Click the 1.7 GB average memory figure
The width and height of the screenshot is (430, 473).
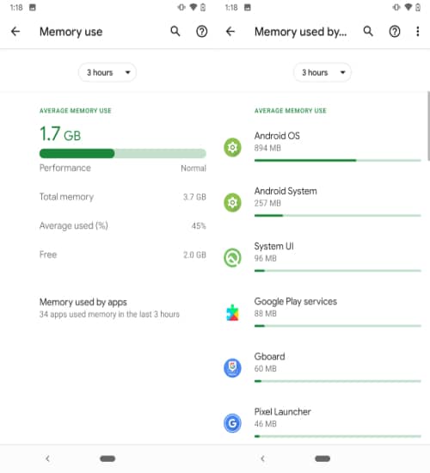[x=60, y=134]
